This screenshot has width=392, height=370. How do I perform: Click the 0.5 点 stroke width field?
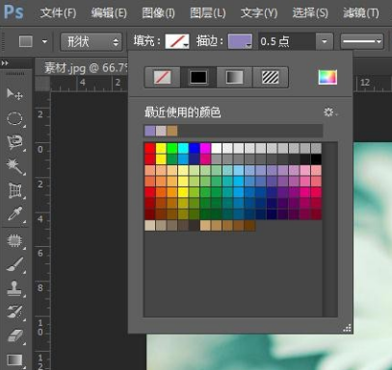286,41
